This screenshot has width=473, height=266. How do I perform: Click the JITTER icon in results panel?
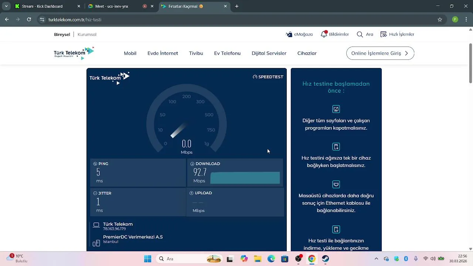tap(95, 193)
